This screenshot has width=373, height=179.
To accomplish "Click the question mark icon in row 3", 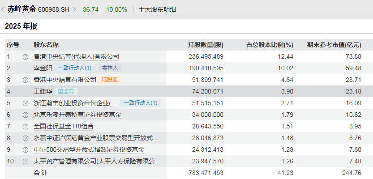I will click(x=26, y=80).
